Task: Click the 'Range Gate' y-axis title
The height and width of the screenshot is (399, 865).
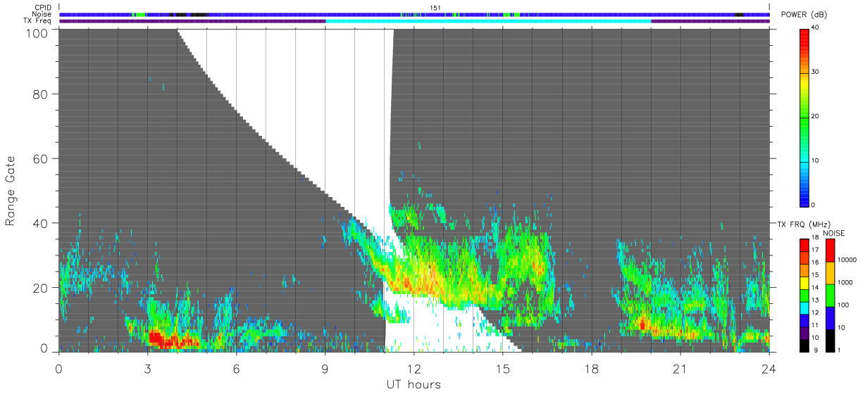Action: coord(11,190)
